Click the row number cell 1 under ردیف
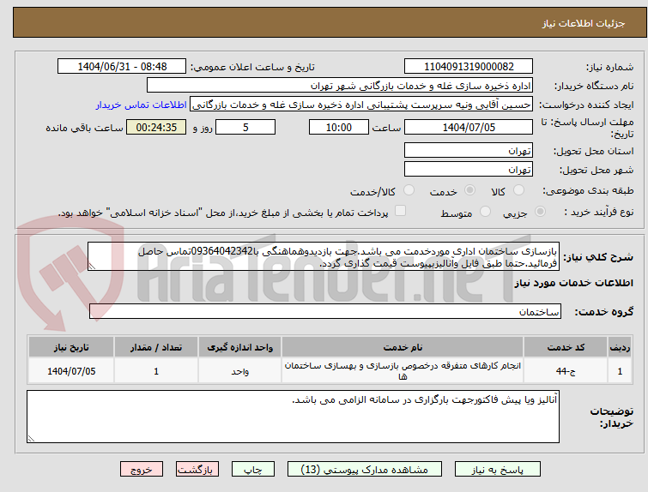The width and height of the screenshot is (648, 492). pyautogui.click(x=620, y=371)
